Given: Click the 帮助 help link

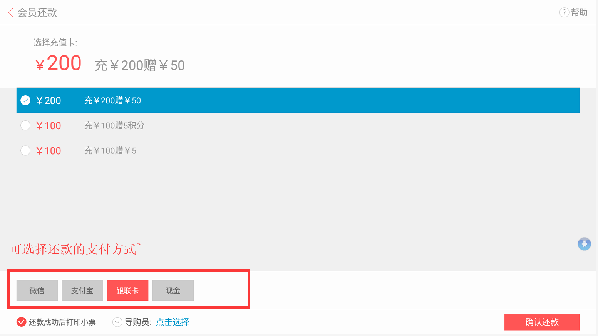Looking at the screenshot, I should click(579, 12).
